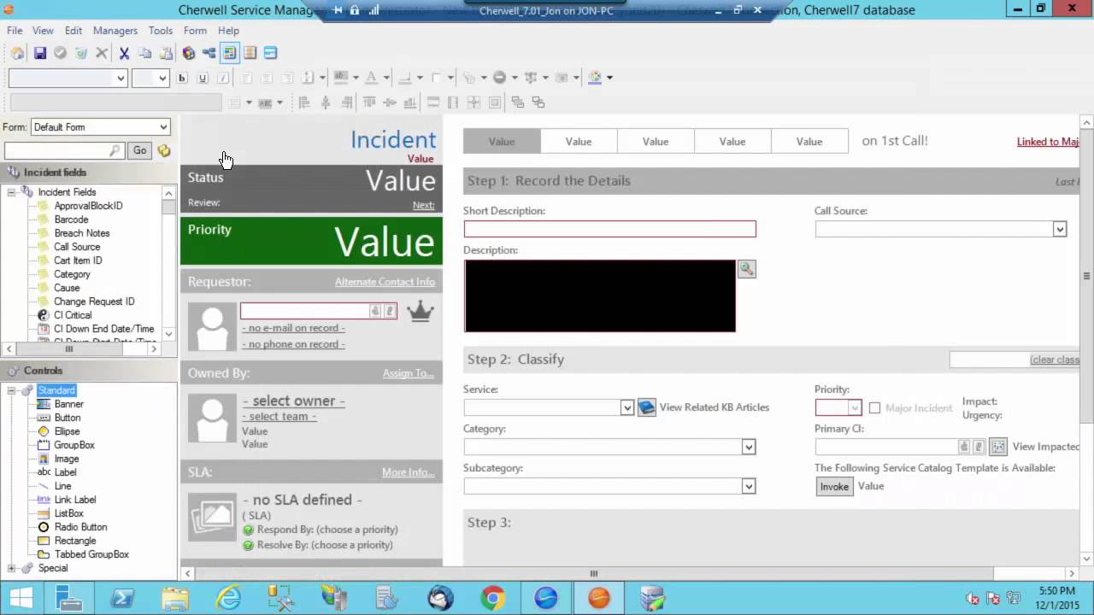
Task: Click the More Info... link in SLA
Action: pos(409,472)
